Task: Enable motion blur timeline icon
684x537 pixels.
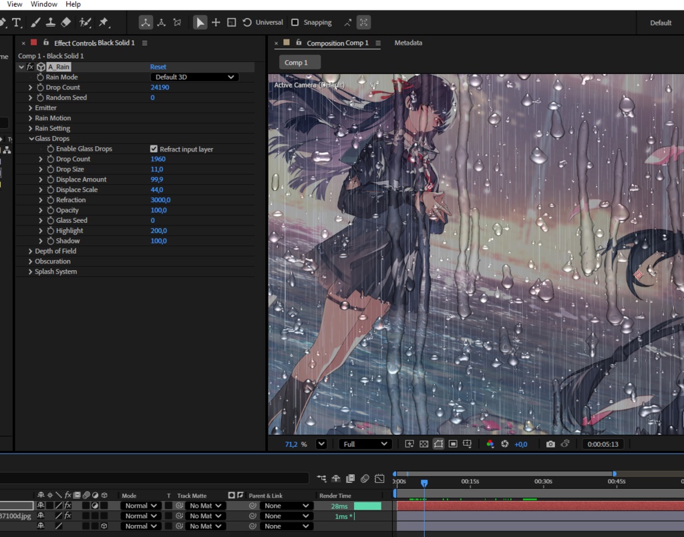Action: coord(365,479)
